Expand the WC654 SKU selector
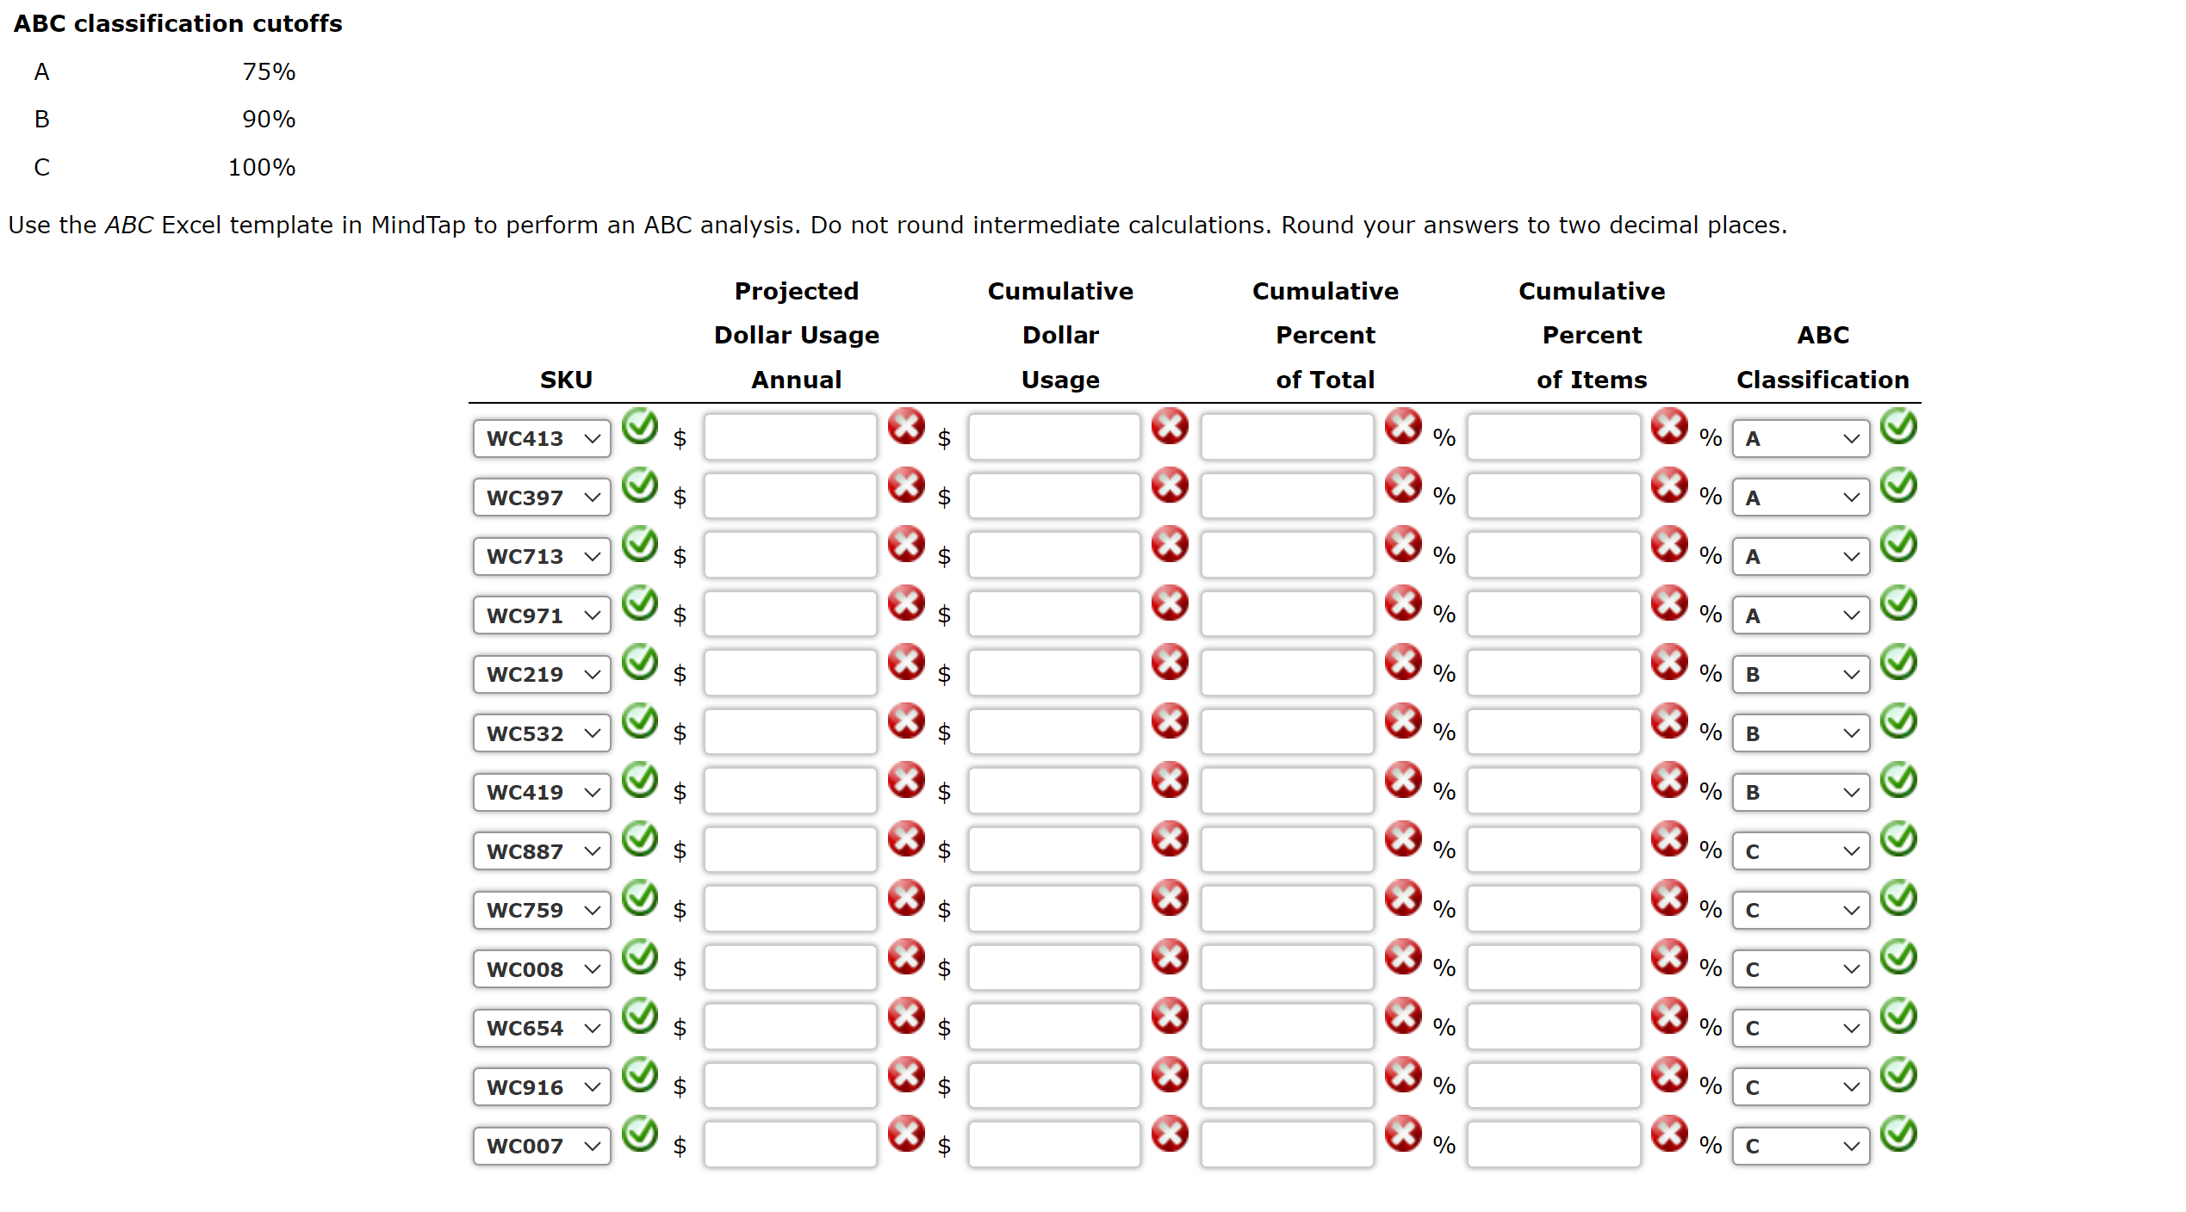 541,1028
